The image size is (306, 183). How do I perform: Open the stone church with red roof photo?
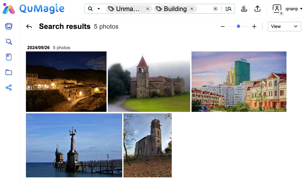pos(149,82)
